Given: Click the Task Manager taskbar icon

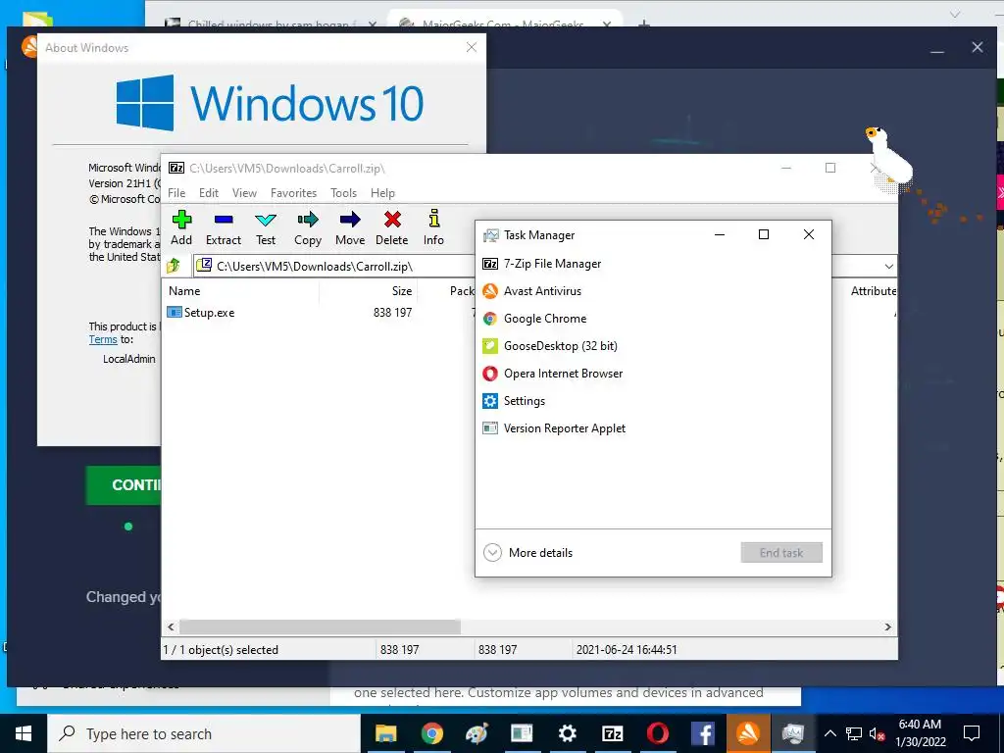Looking at the screenshot, I should point(792,733).
